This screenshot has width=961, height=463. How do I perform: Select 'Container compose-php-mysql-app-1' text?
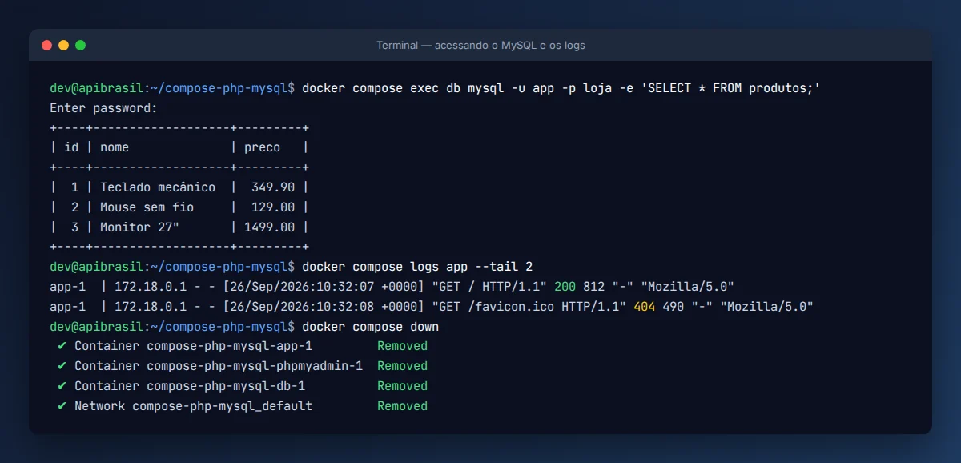[x=193, y=346]
